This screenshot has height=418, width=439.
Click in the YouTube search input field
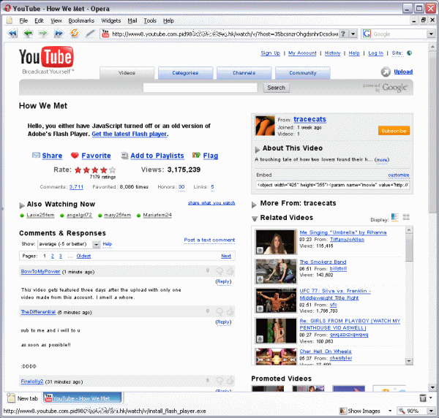[x=200, y=88]
